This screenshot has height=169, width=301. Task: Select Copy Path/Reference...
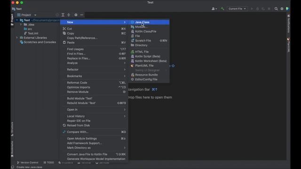pyautogui.click(x=94, y=38)
